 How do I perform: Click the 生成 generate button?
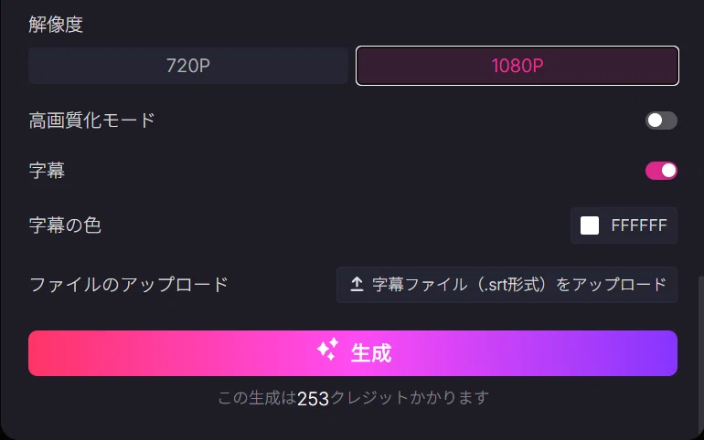click(x=353, y=353)
